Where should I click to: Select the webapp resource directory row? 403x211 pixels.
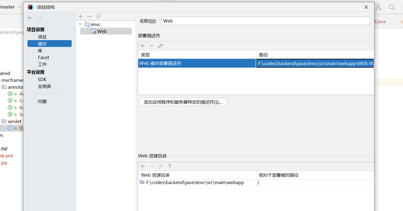pyautogui.click(x=195, y=182)
